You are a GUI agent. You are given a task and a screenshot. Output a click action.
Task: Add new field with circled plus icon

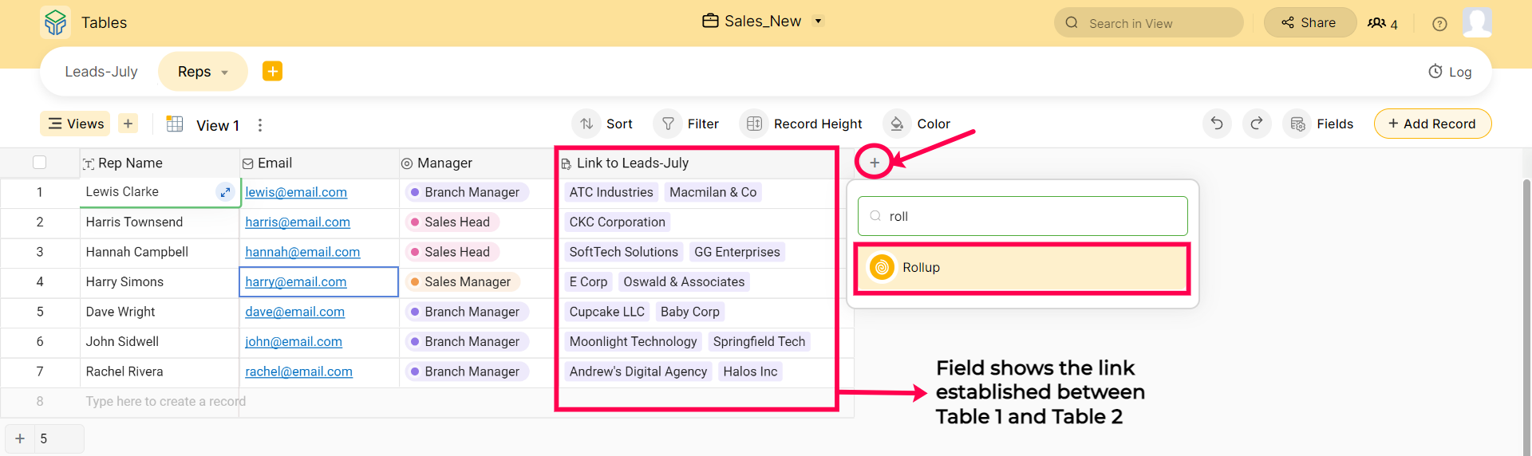click(x=875, y=163)
